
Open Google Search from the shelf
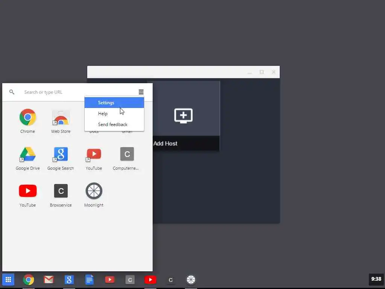[x=69, y=280]
